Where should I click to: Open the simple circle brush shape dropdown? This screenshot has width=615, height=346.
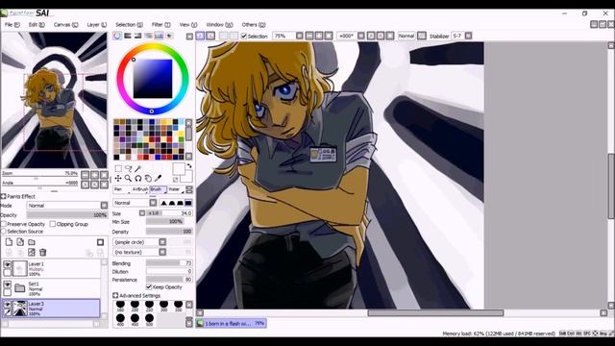139,242
